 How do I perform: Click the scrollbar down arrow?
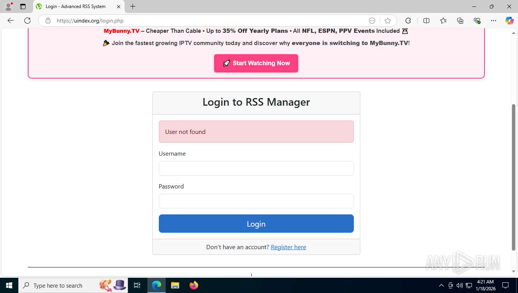point(514,271)
